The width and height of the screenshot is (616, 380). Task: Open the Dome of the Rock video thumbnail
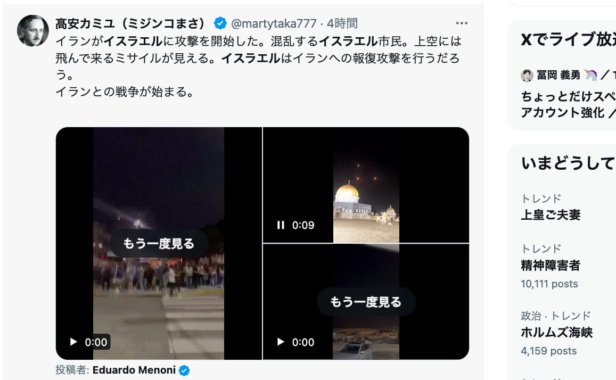(x=366, y=185)
